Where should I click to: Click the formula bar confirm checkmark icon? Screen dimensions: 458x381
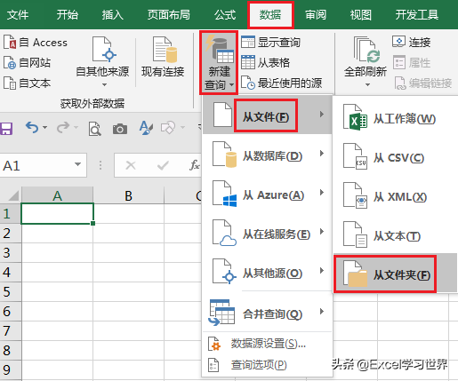pos(163,165)
